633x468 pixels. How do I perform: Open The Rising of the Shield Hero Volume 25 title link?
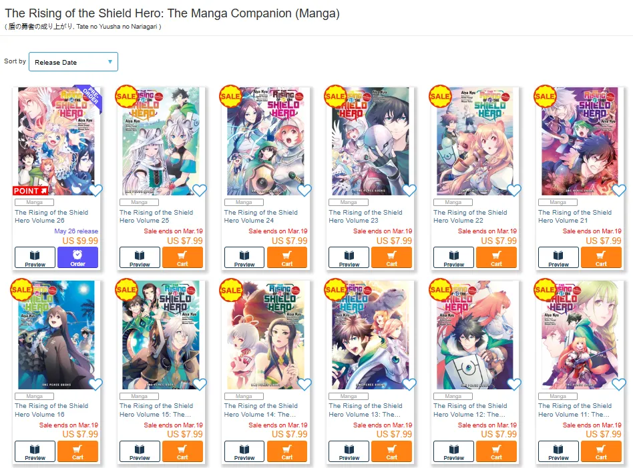[x=156, y=217]
